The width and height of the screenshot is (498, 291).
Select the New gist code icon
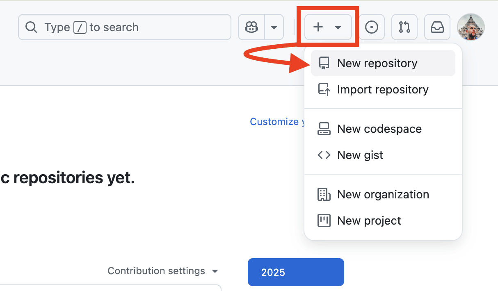click(x=324, y=155)
